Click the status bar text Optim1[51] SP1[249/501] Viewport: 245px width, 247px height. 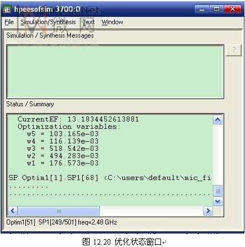pyautogui.click(x=61, y=222)
